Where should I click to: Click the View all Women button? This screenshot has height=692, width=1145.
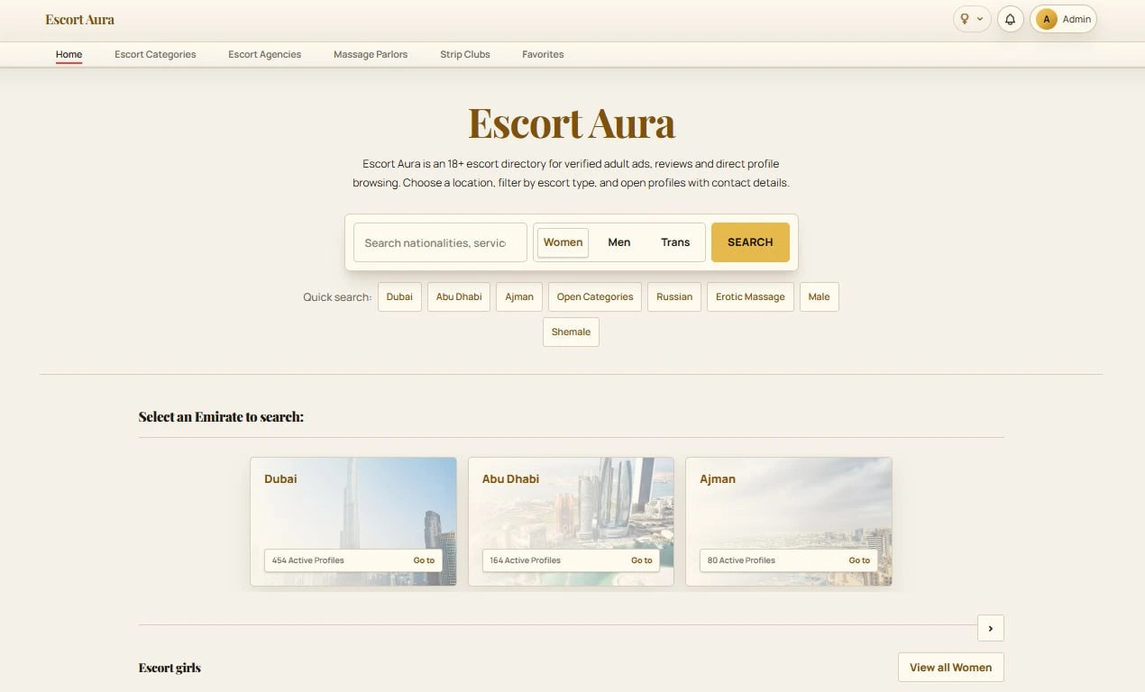click(950, 668)
